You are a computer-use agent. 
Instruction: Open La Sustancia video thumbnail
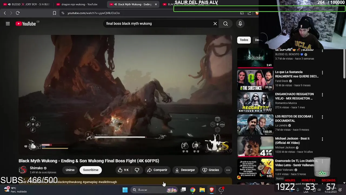pyautogui.click(x=255, y=80)
